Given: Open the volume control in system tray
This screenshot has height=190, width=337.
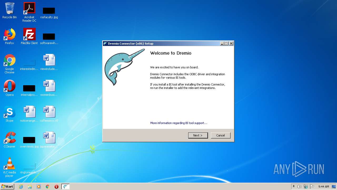Looking at the screenshot, I should (x=299, y=187).
